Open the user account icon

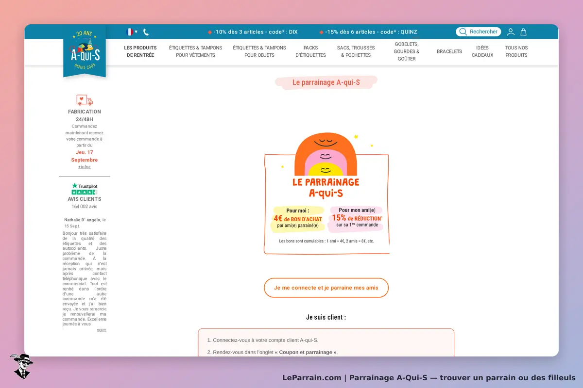[x=511, y=32]
